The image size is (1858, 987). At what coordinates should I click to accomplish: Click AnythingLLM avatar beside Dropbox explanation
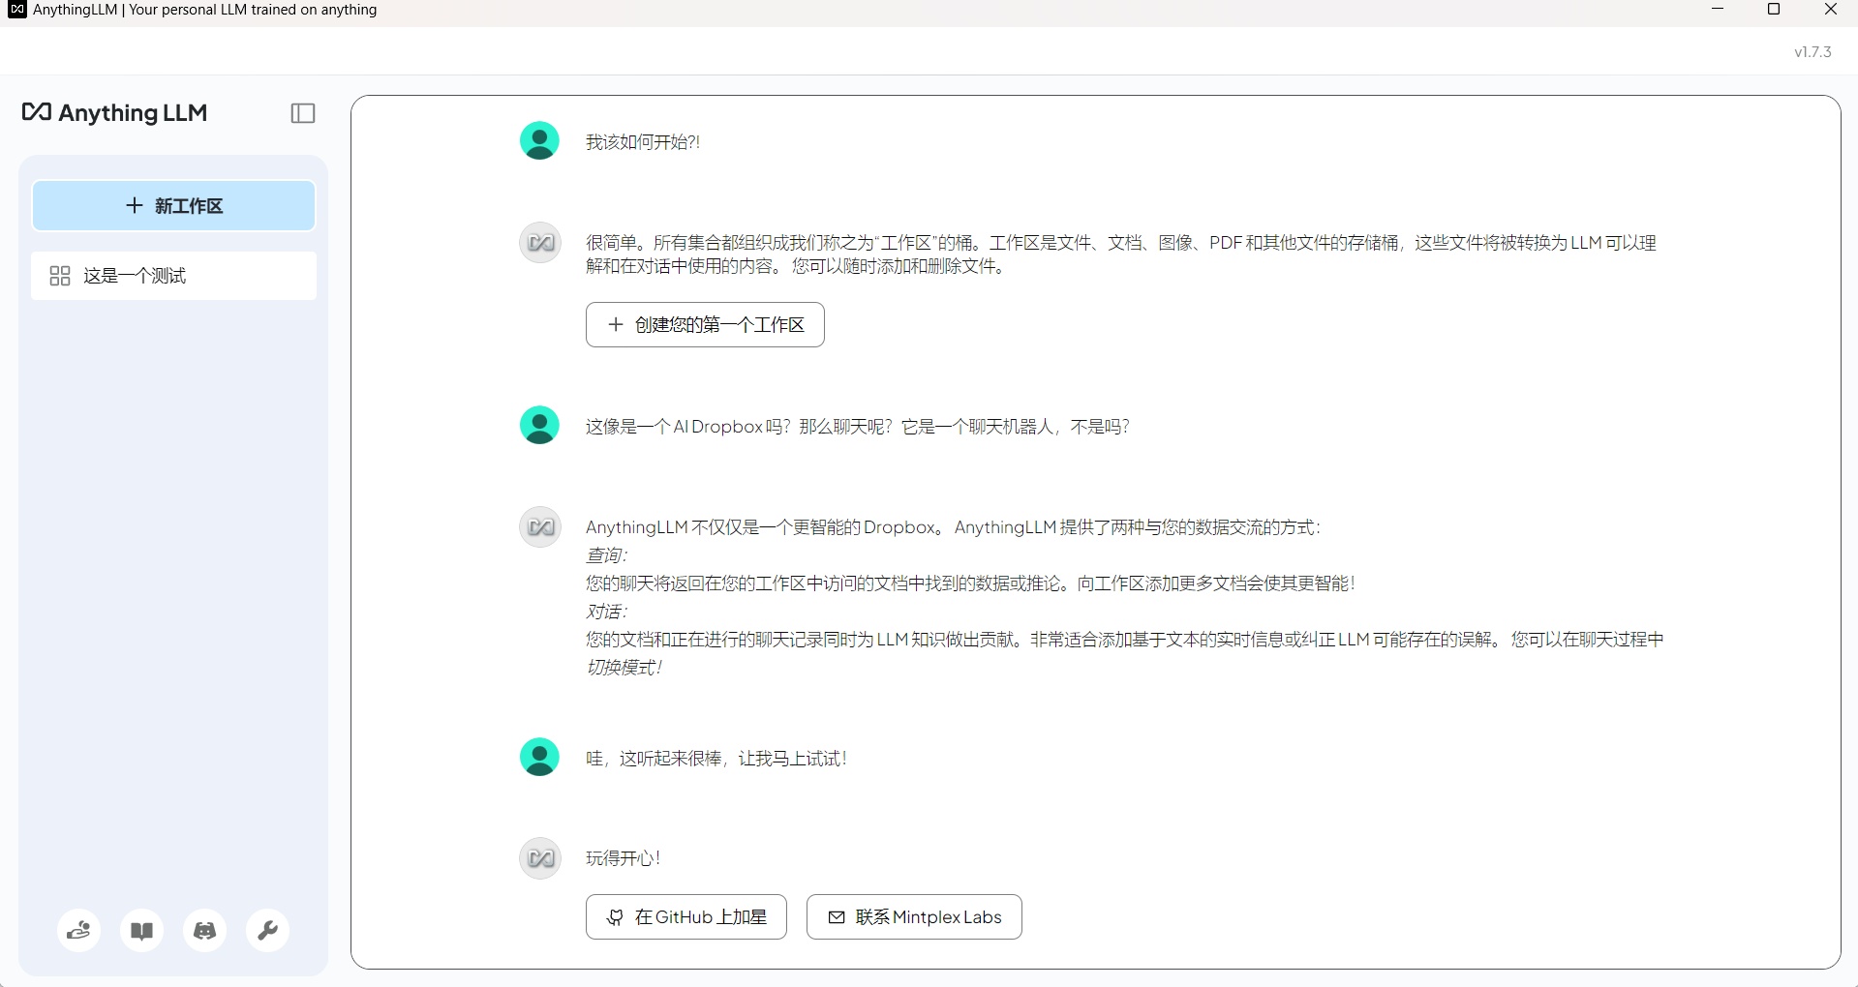[540, 527]
